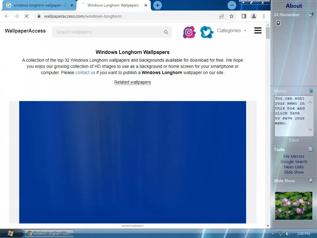Click the 24 November date tile
The image size is (317, 238).
click(x=287, y=15)
